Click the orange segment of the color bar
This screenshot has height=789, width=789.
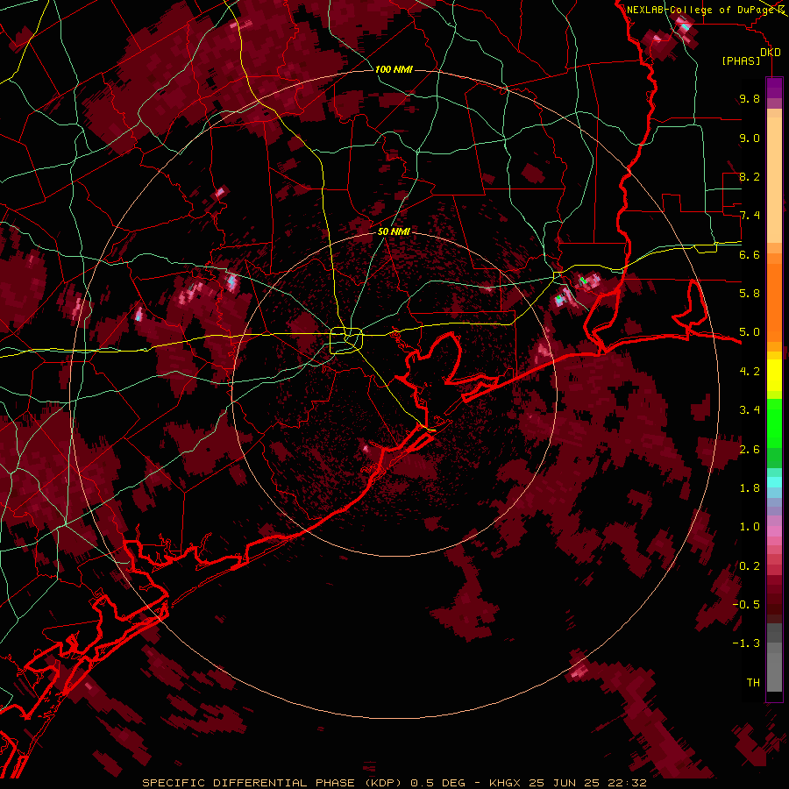[774, 302]
